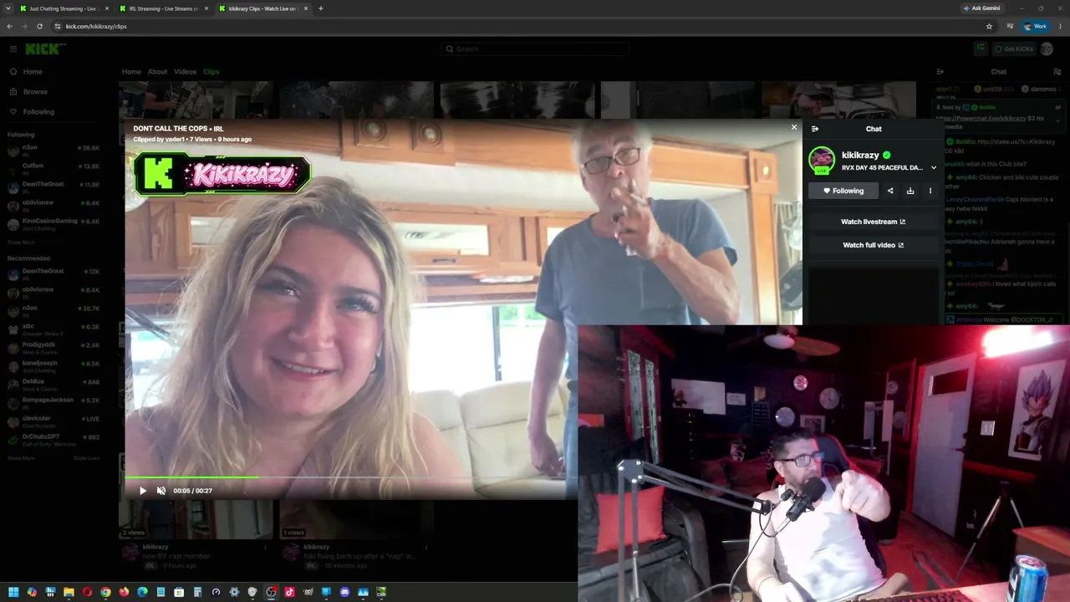This screenshot has height=602, width=1070.
Task: Open TikTok from the taskbar
Action: [289, 593]
